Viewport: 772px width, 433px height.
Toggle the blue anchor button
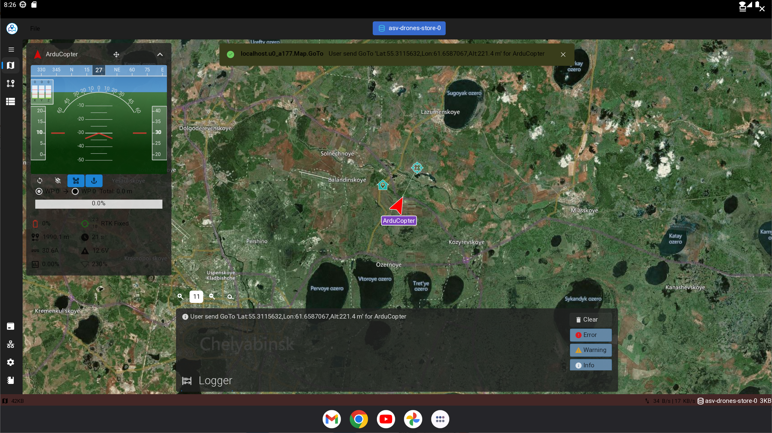(94, 181)
